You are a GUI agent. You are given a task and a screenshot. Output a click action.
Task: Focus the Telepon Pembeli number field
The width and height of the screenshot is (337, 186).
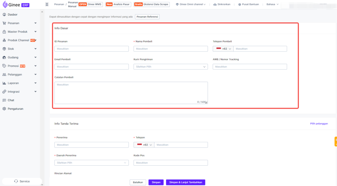[260, 49]
